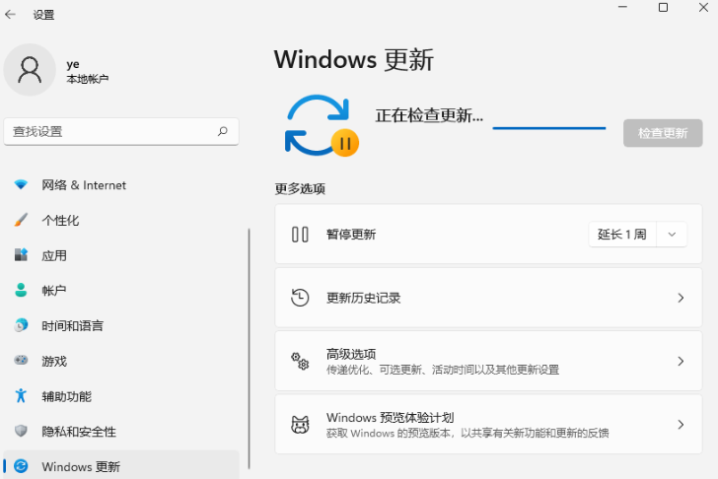Open 应用 settings page
The height and width of the screenshot is (479, 718).
[x=121, y=255]
